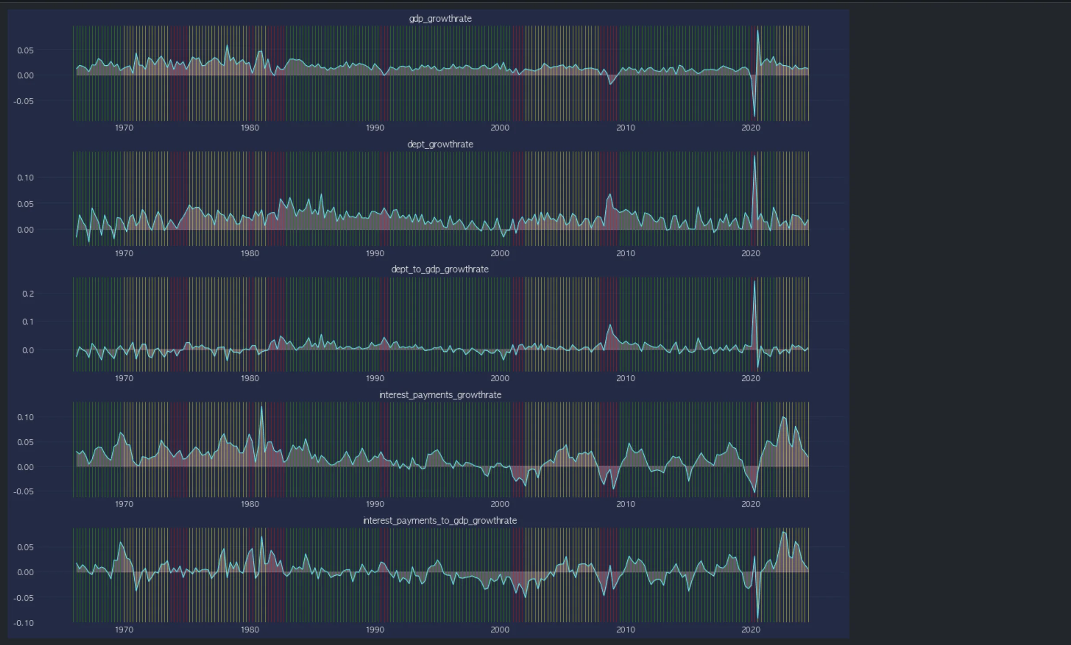Click the 1990 x-axis label under gdp_growthrate

[x=375, y=128]
